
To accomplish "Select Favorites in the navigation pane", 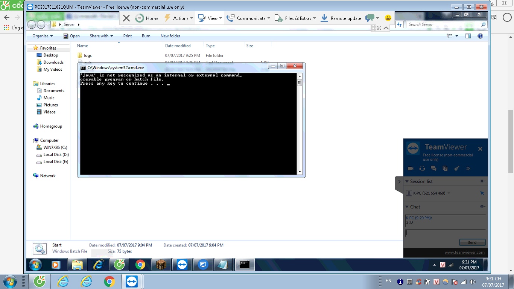I will (x=48, y=48).
